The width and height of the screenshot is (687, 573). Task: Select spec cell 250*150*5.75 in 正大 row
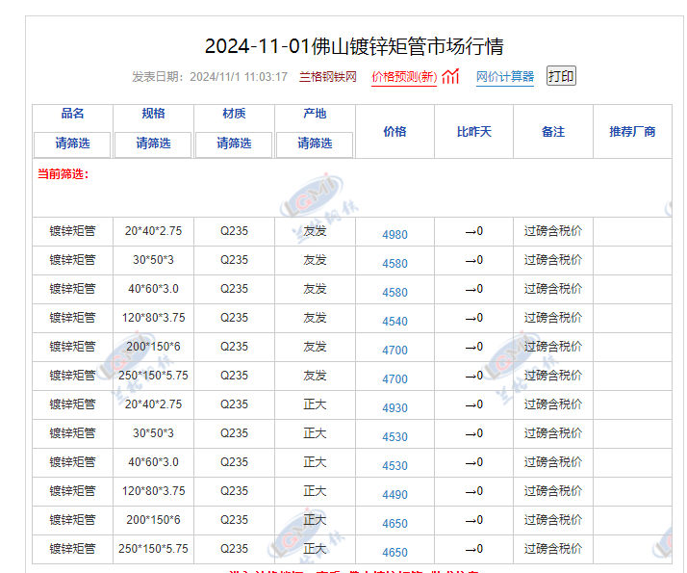coord(153,549)
